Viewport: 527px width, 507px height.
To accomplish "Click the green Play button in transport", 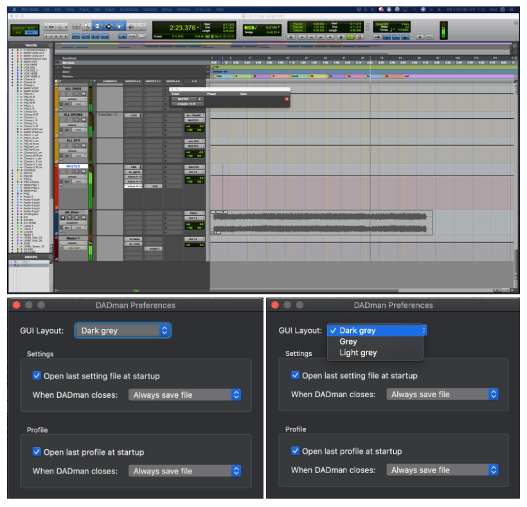I will point(350,37).
